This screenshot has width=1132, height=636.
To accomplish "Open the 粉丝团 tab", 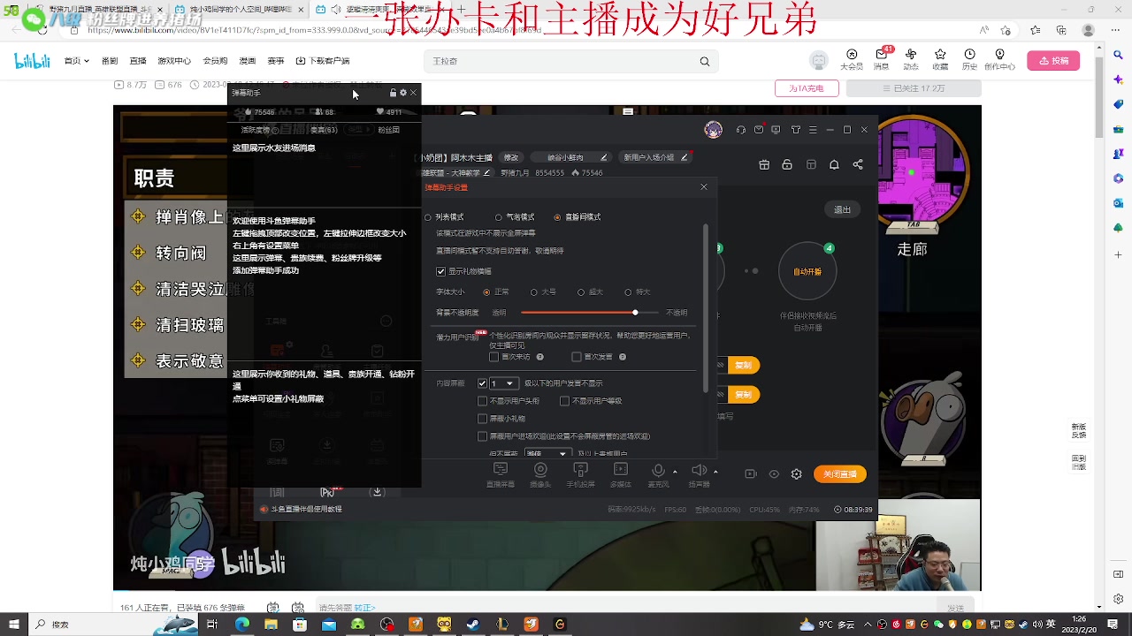I will click(x=388, y=129).
